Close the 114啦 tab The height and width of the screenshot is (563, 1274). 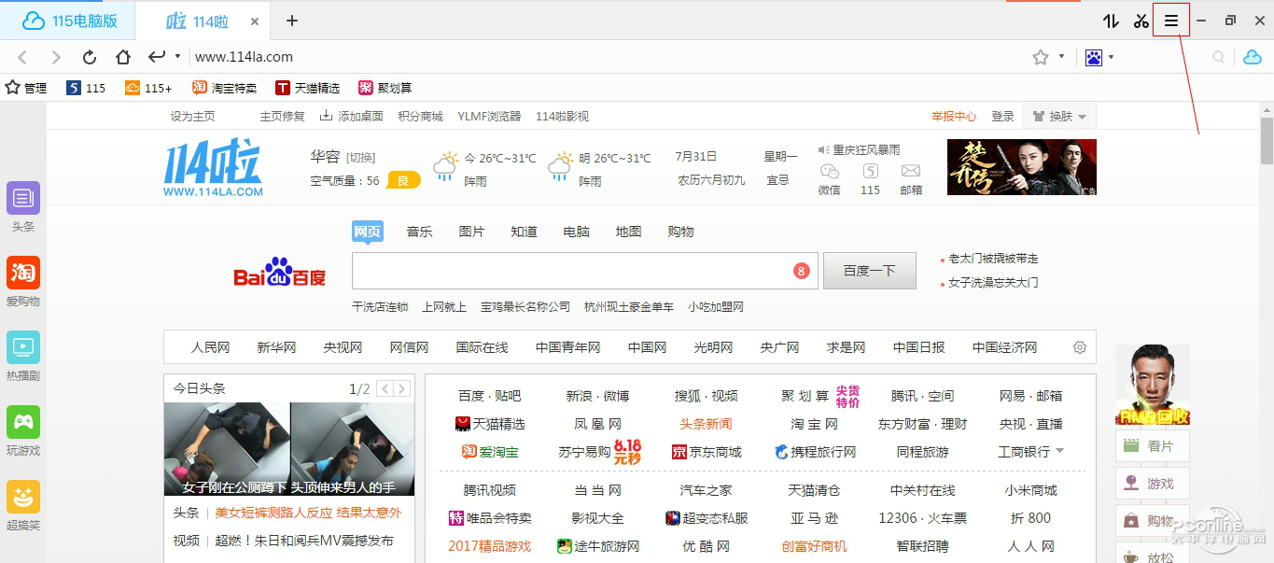pos(256,21)
